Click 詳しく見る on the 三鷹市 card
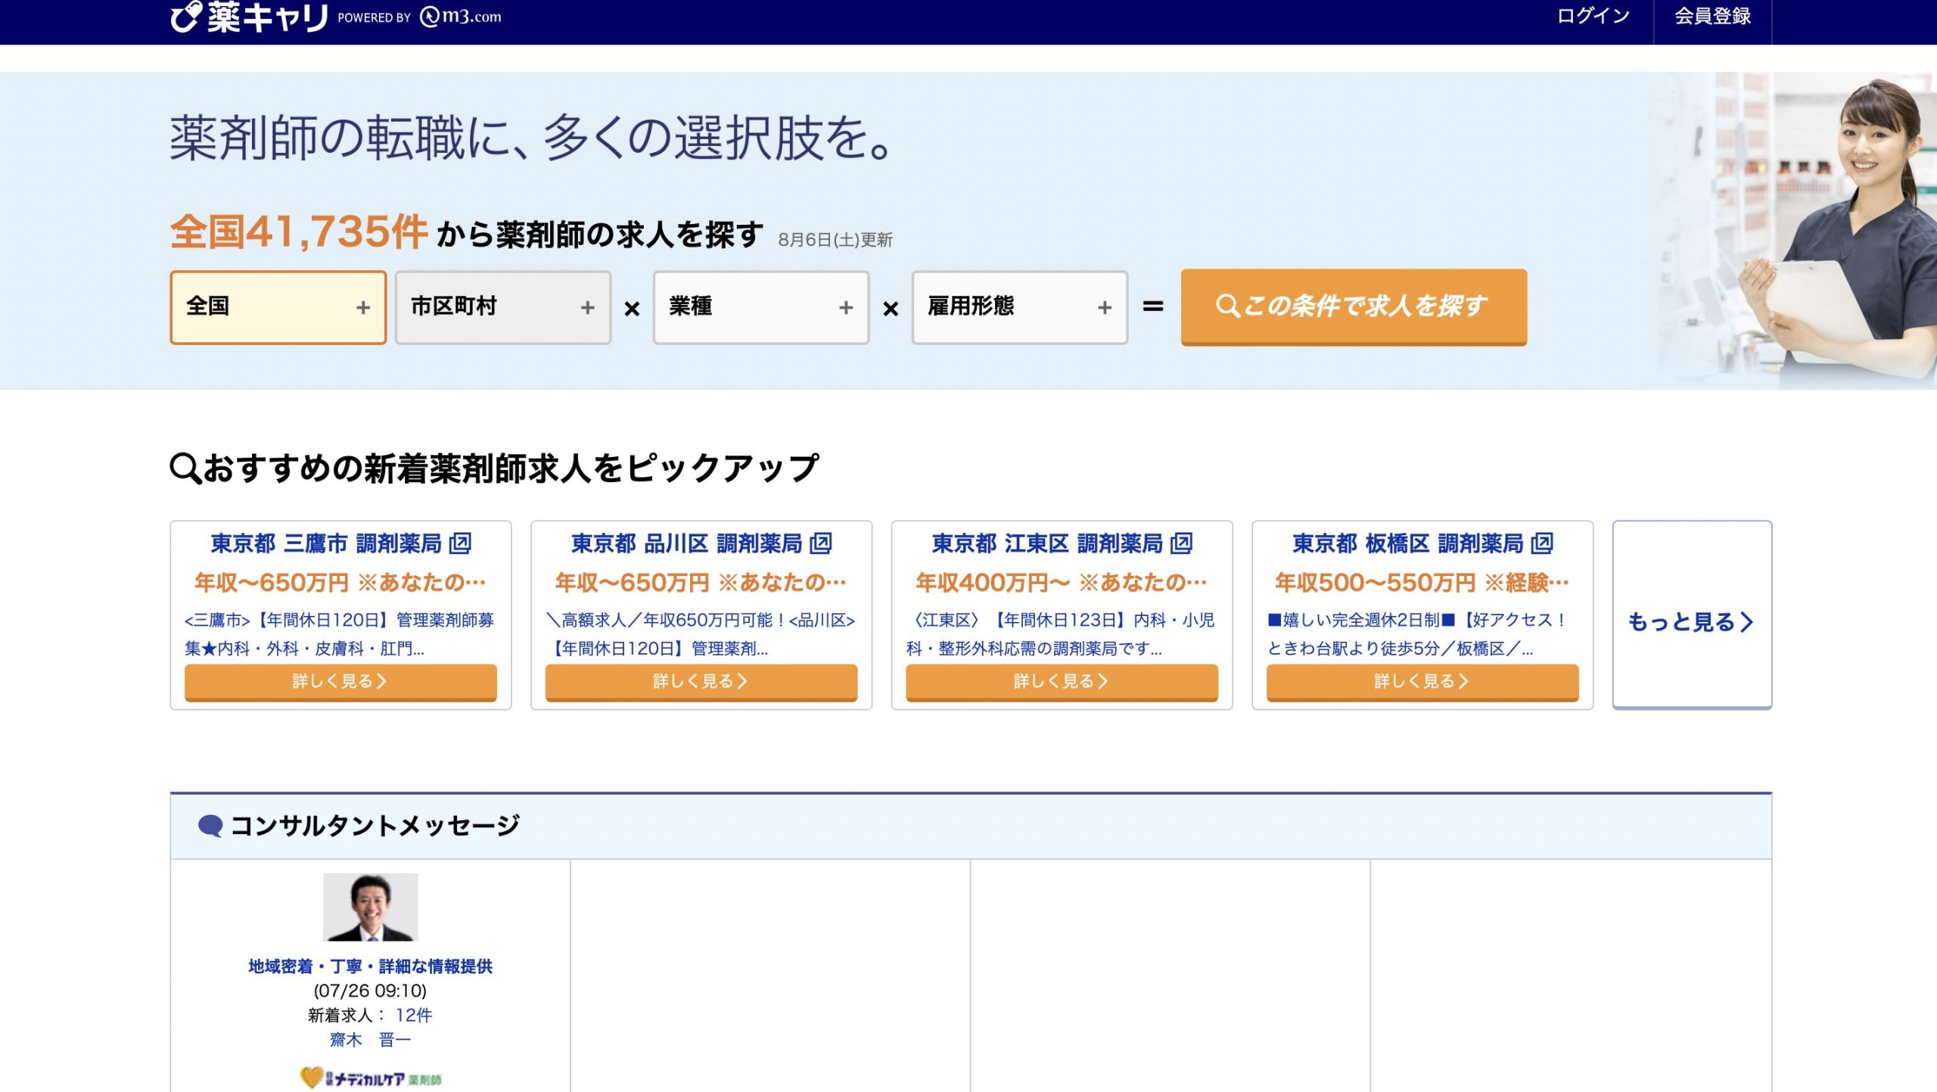 pyautogui.click(x=340, y=682)
